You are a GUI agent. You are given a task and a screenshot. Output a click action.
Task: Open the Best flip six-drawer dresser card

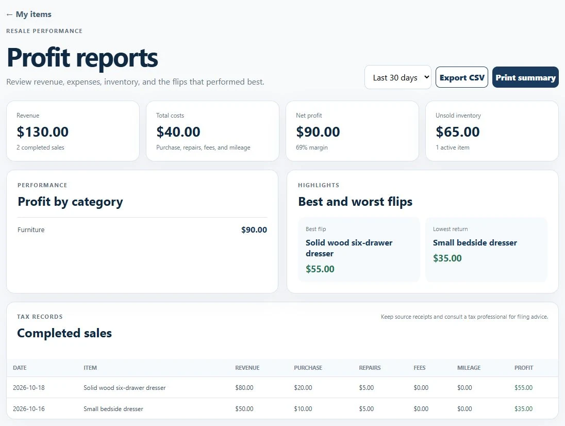click(359, 249)
